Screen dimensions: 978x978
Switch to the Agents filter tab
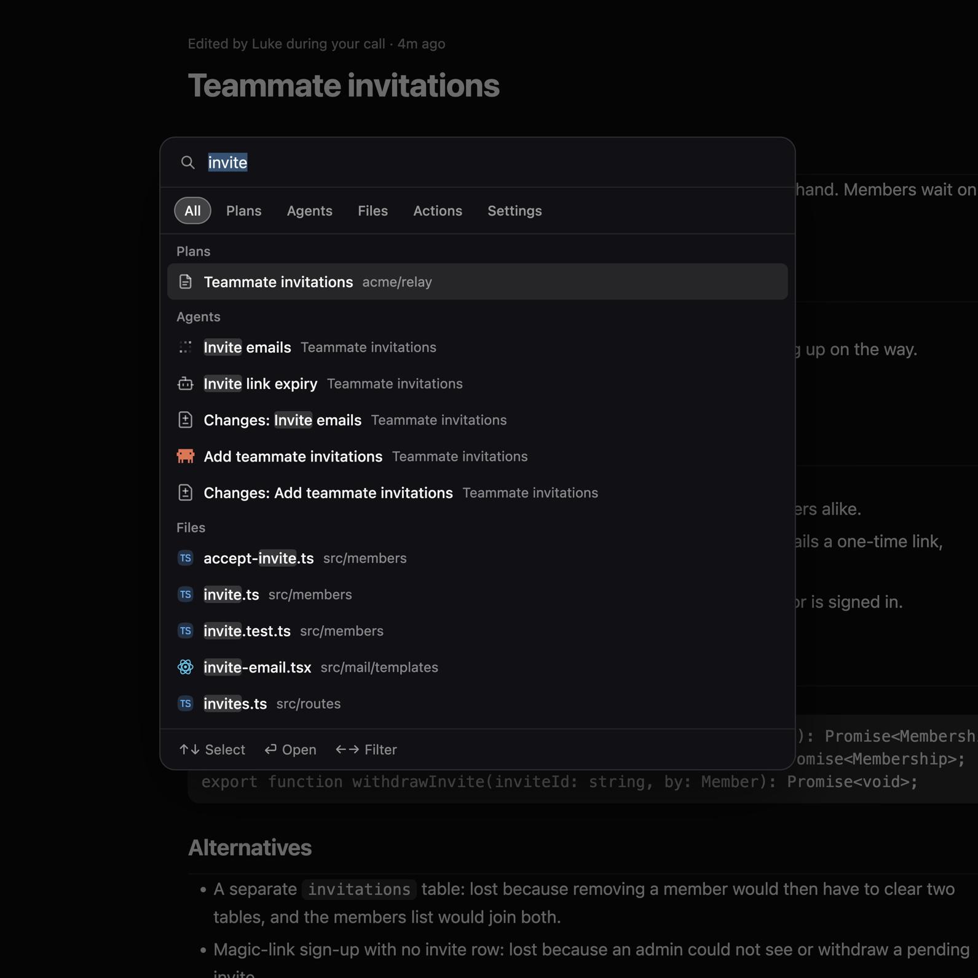click(309, 211)
